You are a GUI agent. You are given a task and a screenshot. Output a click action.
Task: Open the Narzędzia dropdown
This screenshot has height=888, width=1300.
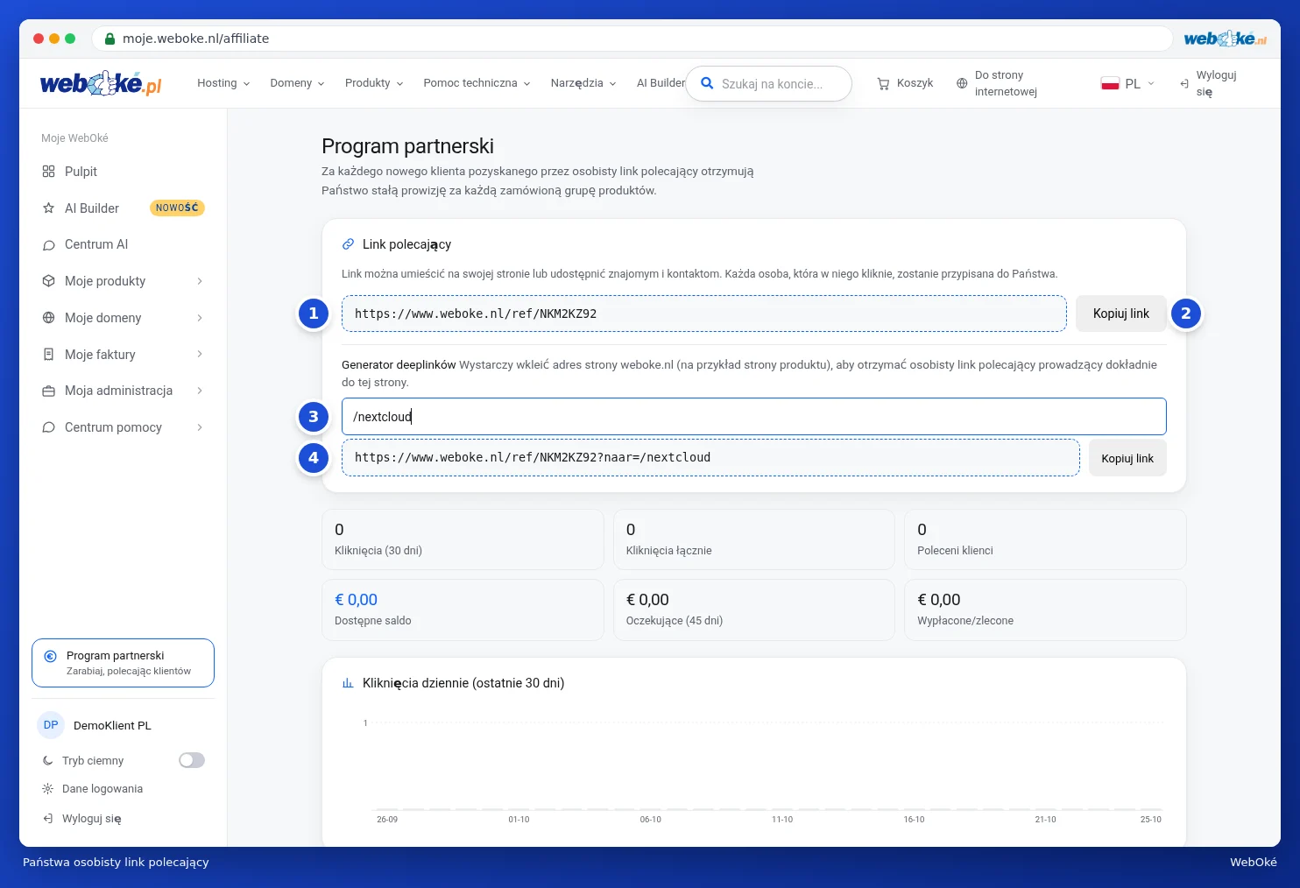click(583, 83)
